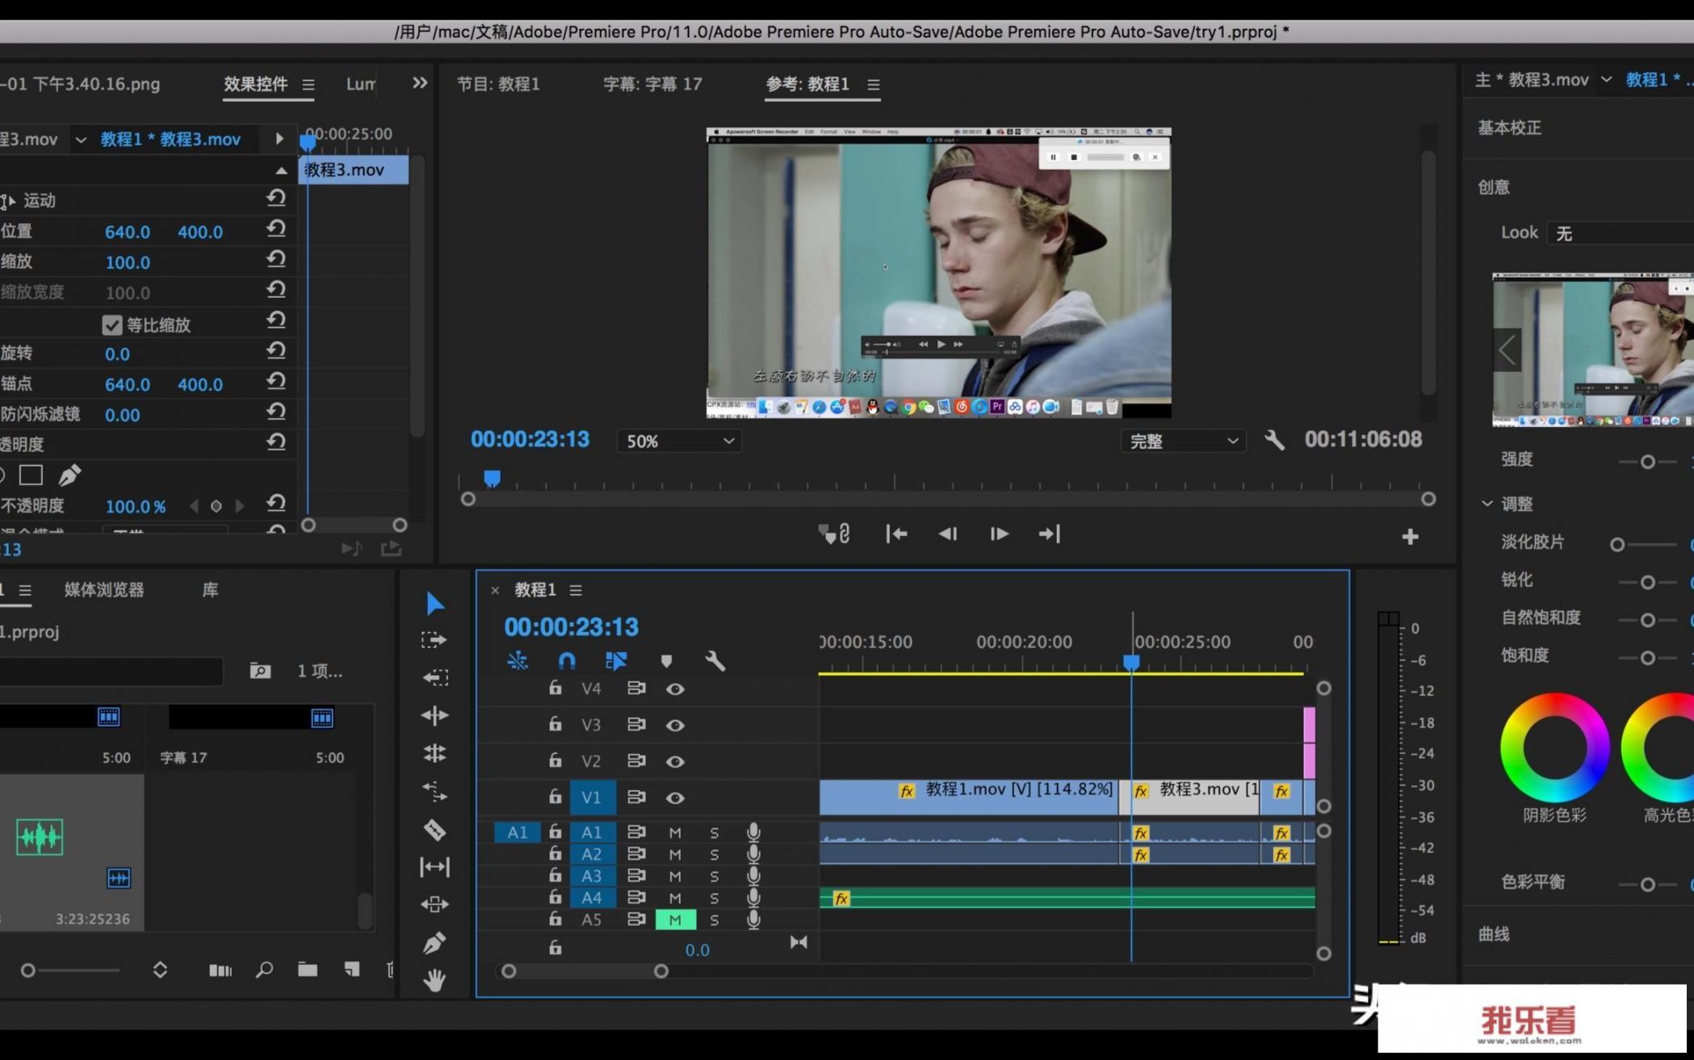Hide track V1 output eye

(675, 798)
